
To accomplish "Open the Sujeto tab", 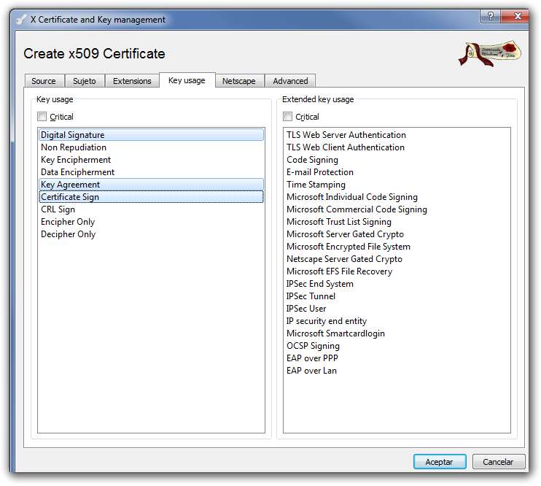I will (85, 81).
